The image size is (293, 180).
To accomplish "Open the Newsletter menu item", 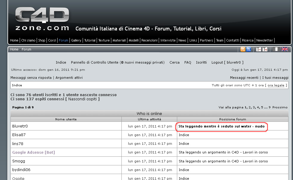I will click(264, 40).
